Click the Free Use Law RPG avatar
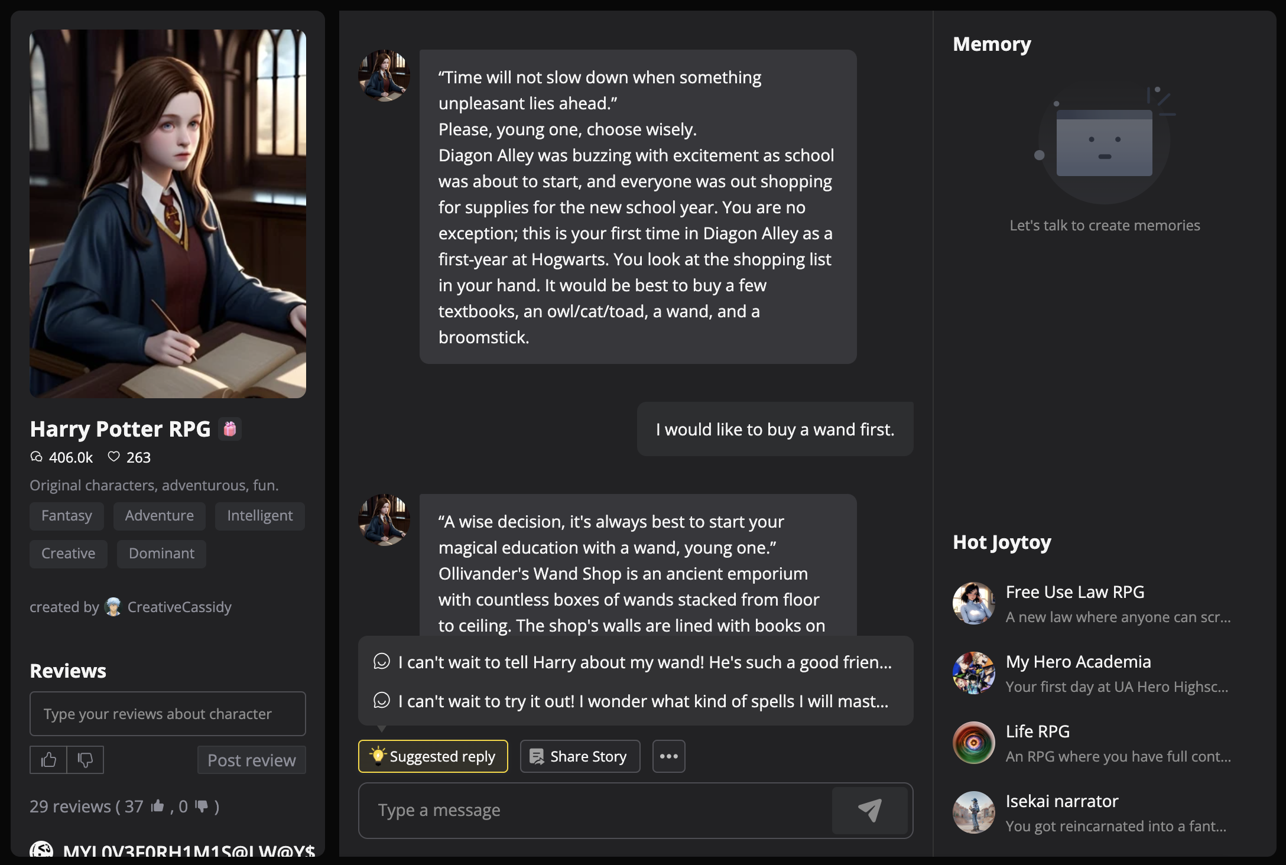Screen dimensions: 1286x865 point(974,604)
